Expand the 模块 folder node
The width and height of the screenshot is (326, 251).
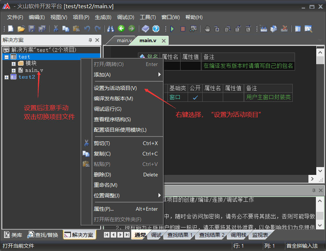13,63
